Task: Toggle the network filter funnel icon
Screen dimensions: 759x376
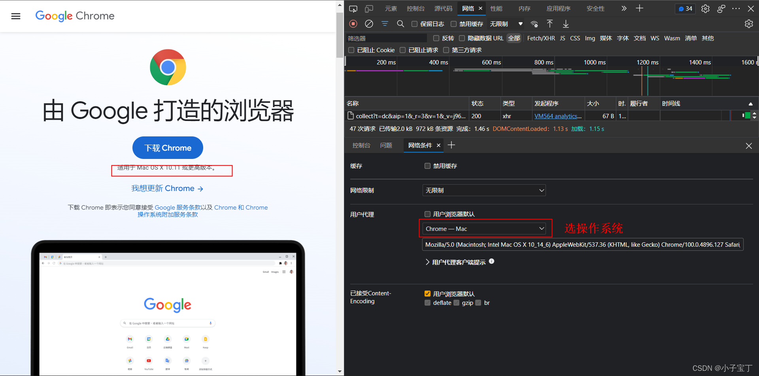Action: 385,24
